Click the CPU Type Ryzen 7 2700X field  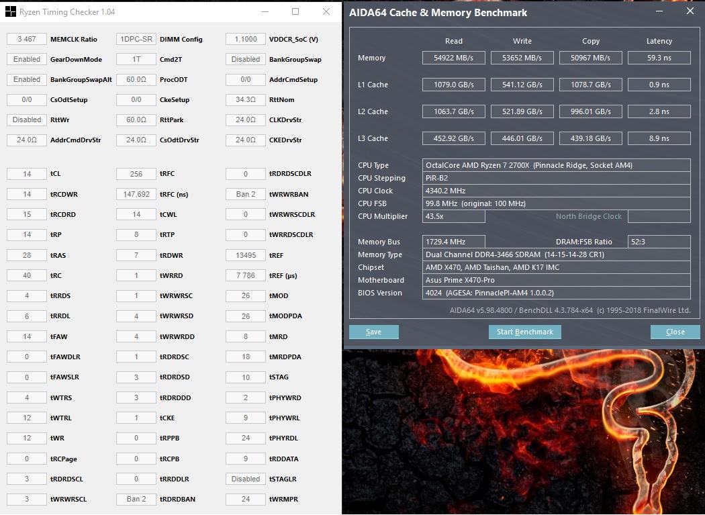coord(556,165)
